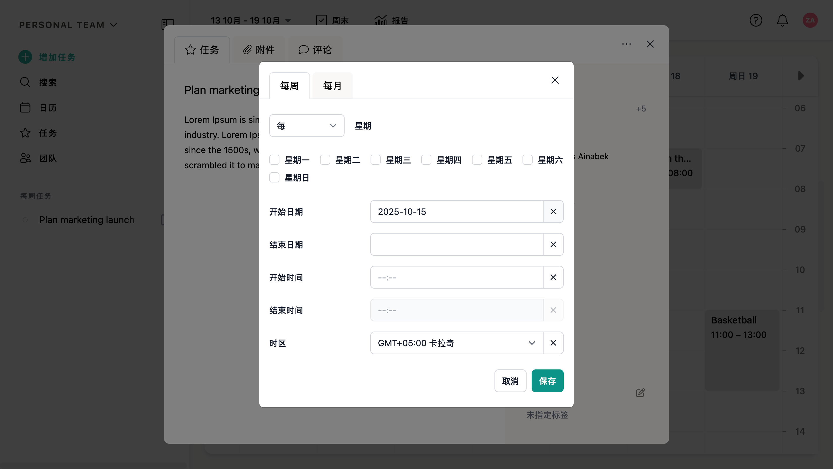Viewport: 833px width, 469px height.
Task: Click into the 开始时间 time input
Action: click(x=456, y=277)
